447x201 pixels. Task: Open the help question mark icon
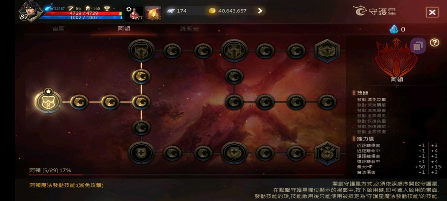[435, 43]
